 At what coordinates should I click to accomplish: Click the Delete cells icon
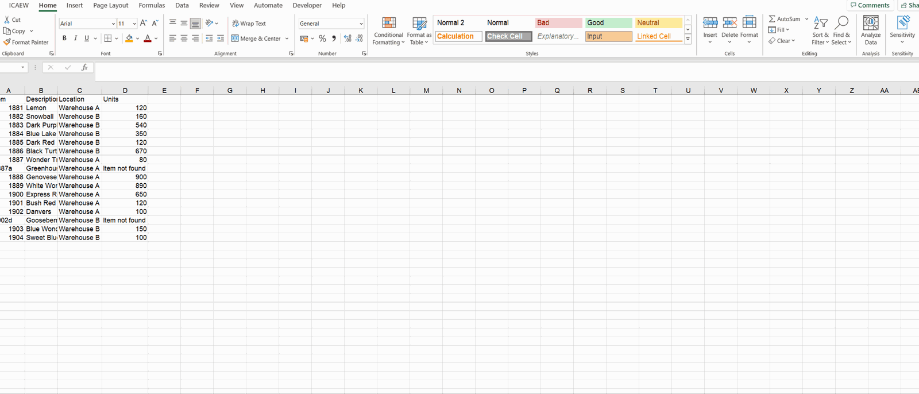click(x=729, y=24)
